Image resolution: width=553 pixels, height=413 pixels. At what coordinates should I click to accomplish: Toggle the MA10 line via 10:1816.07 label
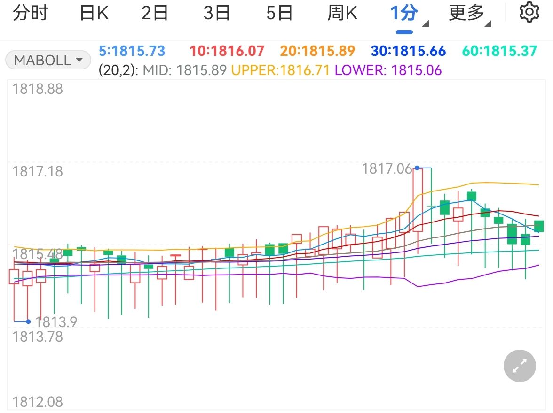coord(226,51)
